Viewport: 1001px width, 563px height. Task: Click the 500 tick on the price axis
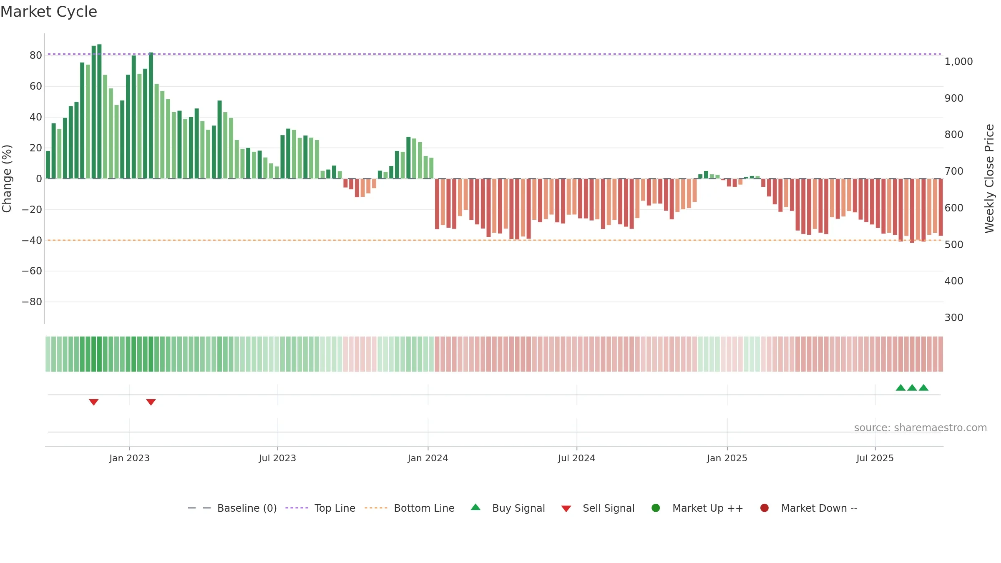pyautogui.click(x=954, y=245)
